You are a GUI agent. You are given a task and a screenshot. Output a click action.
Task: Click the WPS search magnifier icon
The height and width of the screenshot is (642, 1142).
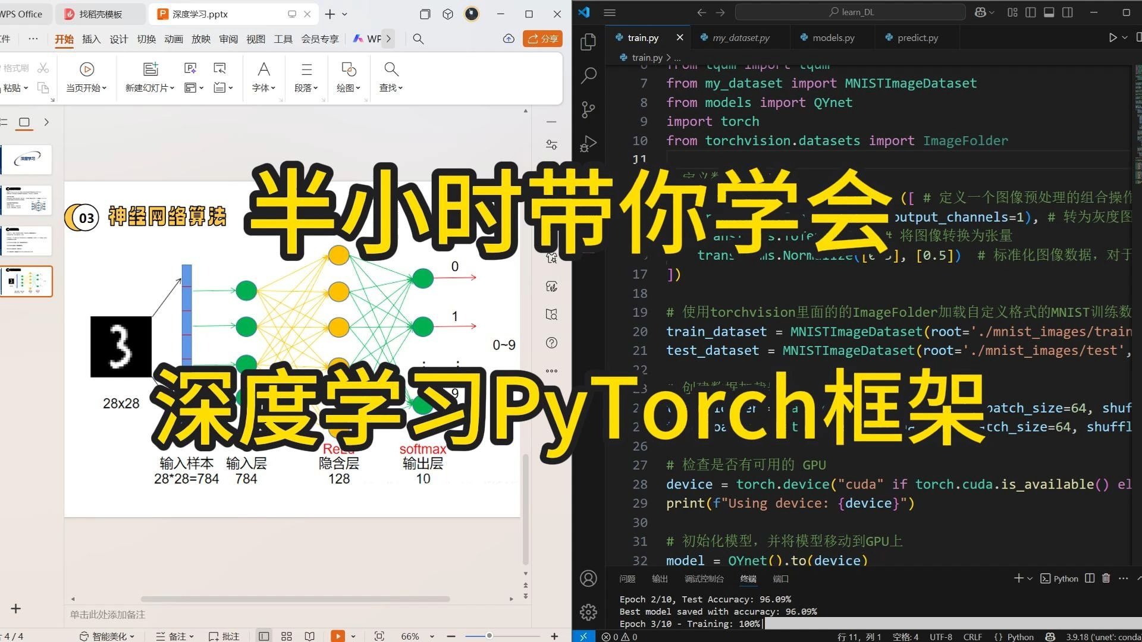pos(418,39)
